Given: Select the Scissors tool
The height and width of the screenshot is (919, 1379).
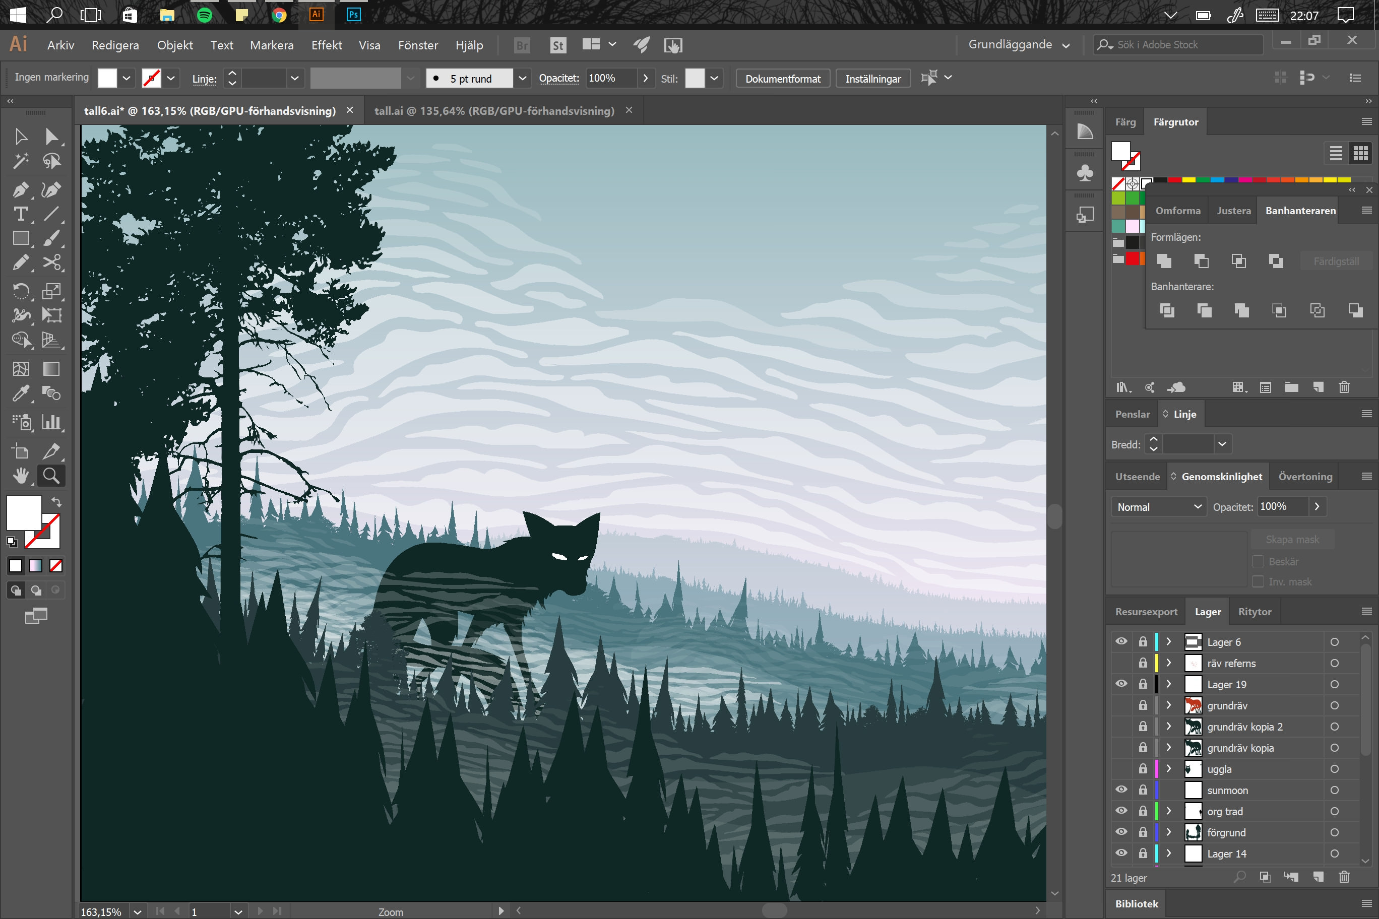Looking at the screenshot, I should (x=52, y=262).
